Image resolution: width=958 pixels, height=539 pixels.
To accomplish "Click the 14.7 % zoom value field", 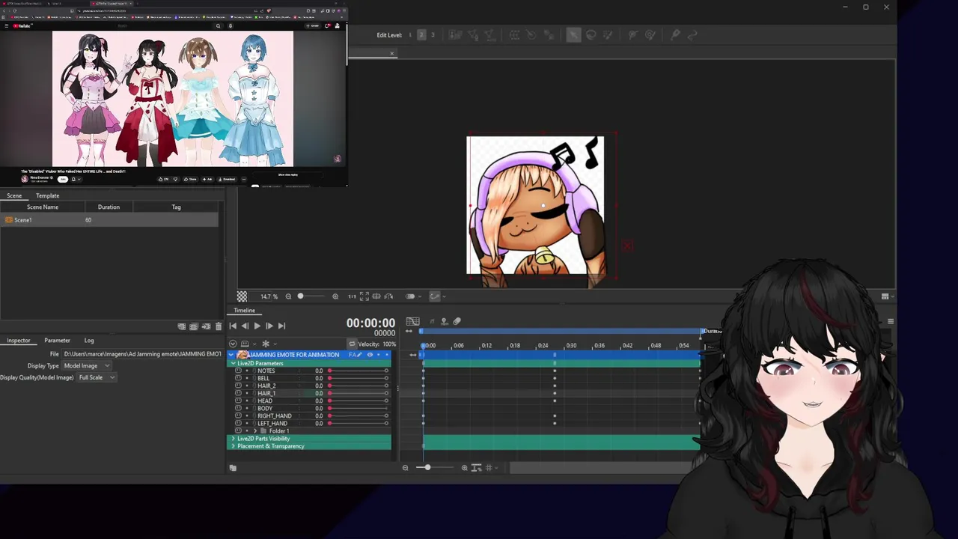I will (269, 296).
